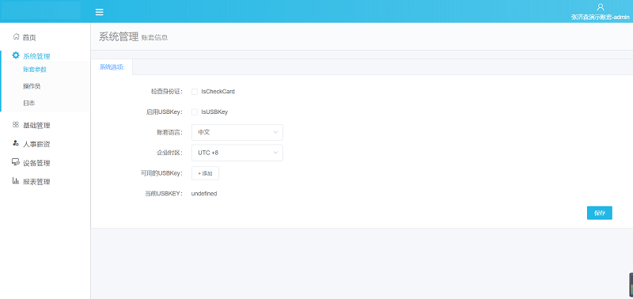Switch to the 系统选项 tab

coord(112,67)
